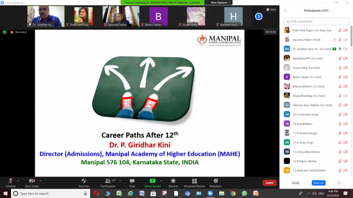Viewport: 353px width, 198px height.
Task: Toggle the Unmute microphone button
Action: click(11, 183)
